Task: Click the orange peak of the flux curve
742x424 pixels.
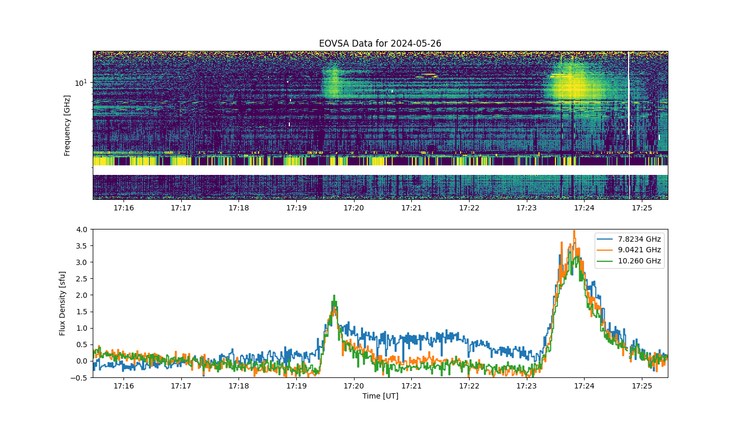Action: 574,232
